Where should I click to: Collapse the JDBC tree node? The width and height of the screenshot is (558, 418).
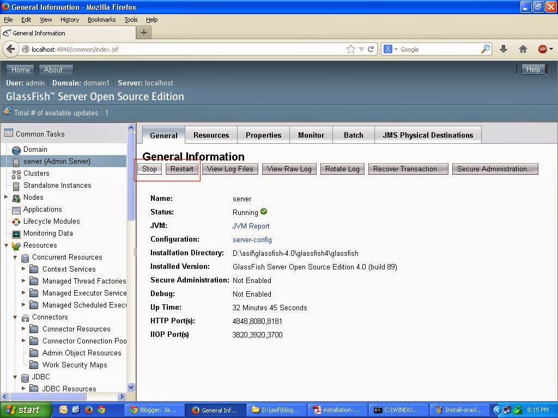click(x=15, y=377)
